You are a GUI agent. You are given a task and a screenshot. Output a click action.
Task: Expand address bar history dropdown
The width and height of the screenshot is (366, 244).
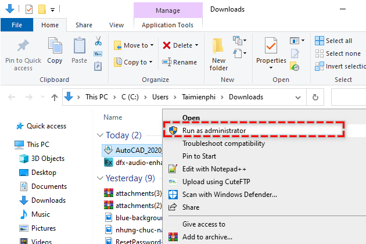298,98
